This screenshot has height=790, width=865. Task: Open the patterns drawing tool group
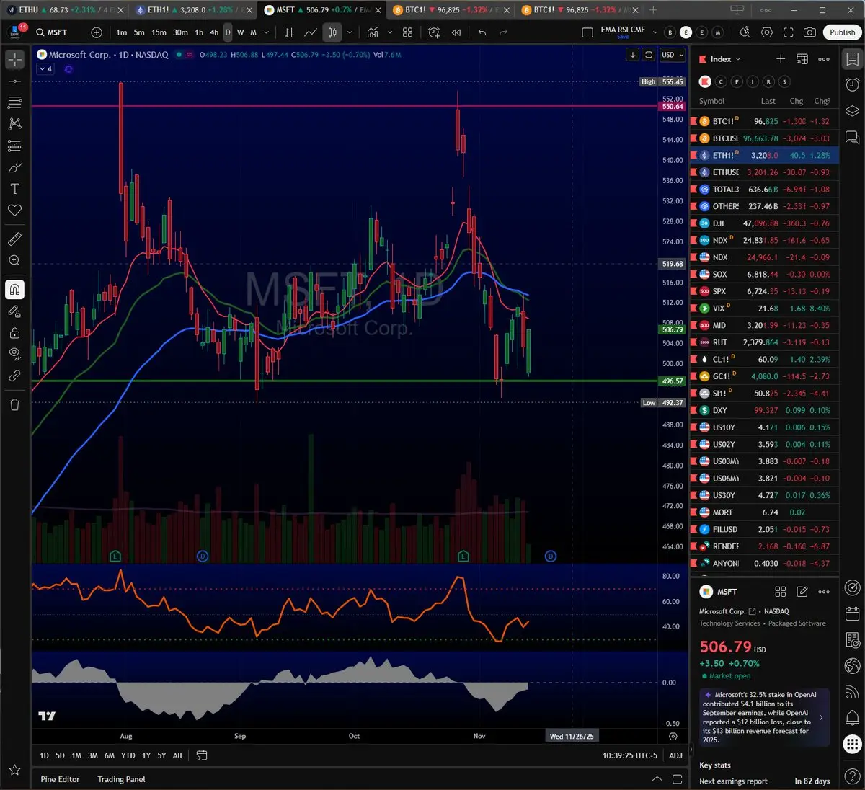point(14,124)
